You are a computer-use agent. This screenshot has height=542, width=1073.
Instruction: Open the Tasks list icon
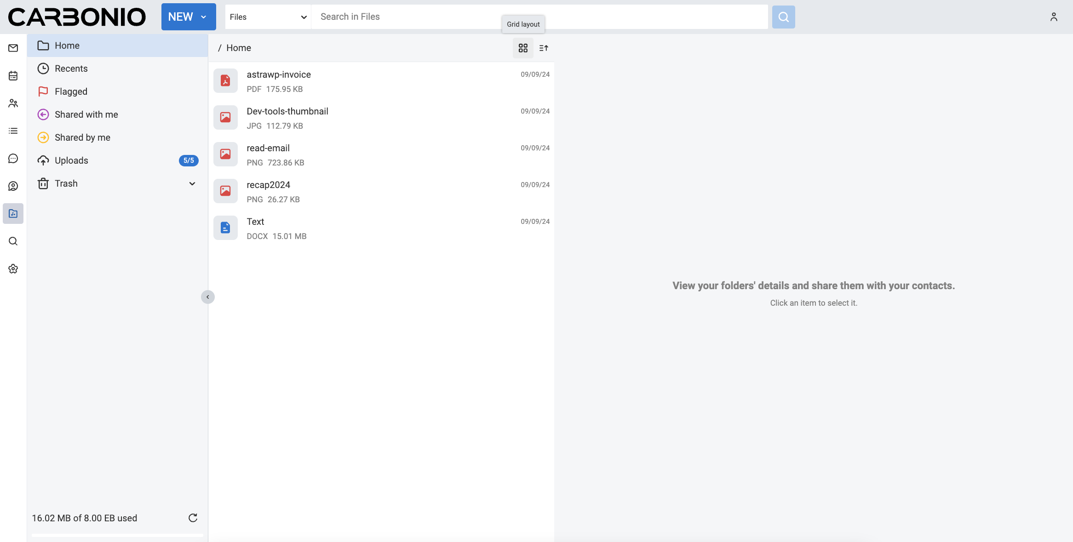pyautogui.click(x=13, y=131)
